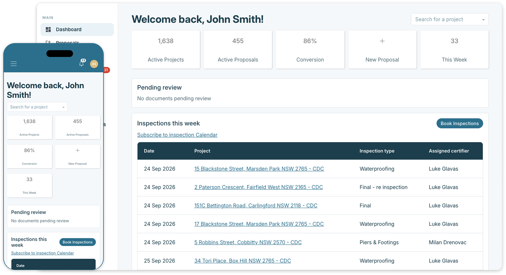Click the desktop Pending review heading

pos(159,88)
